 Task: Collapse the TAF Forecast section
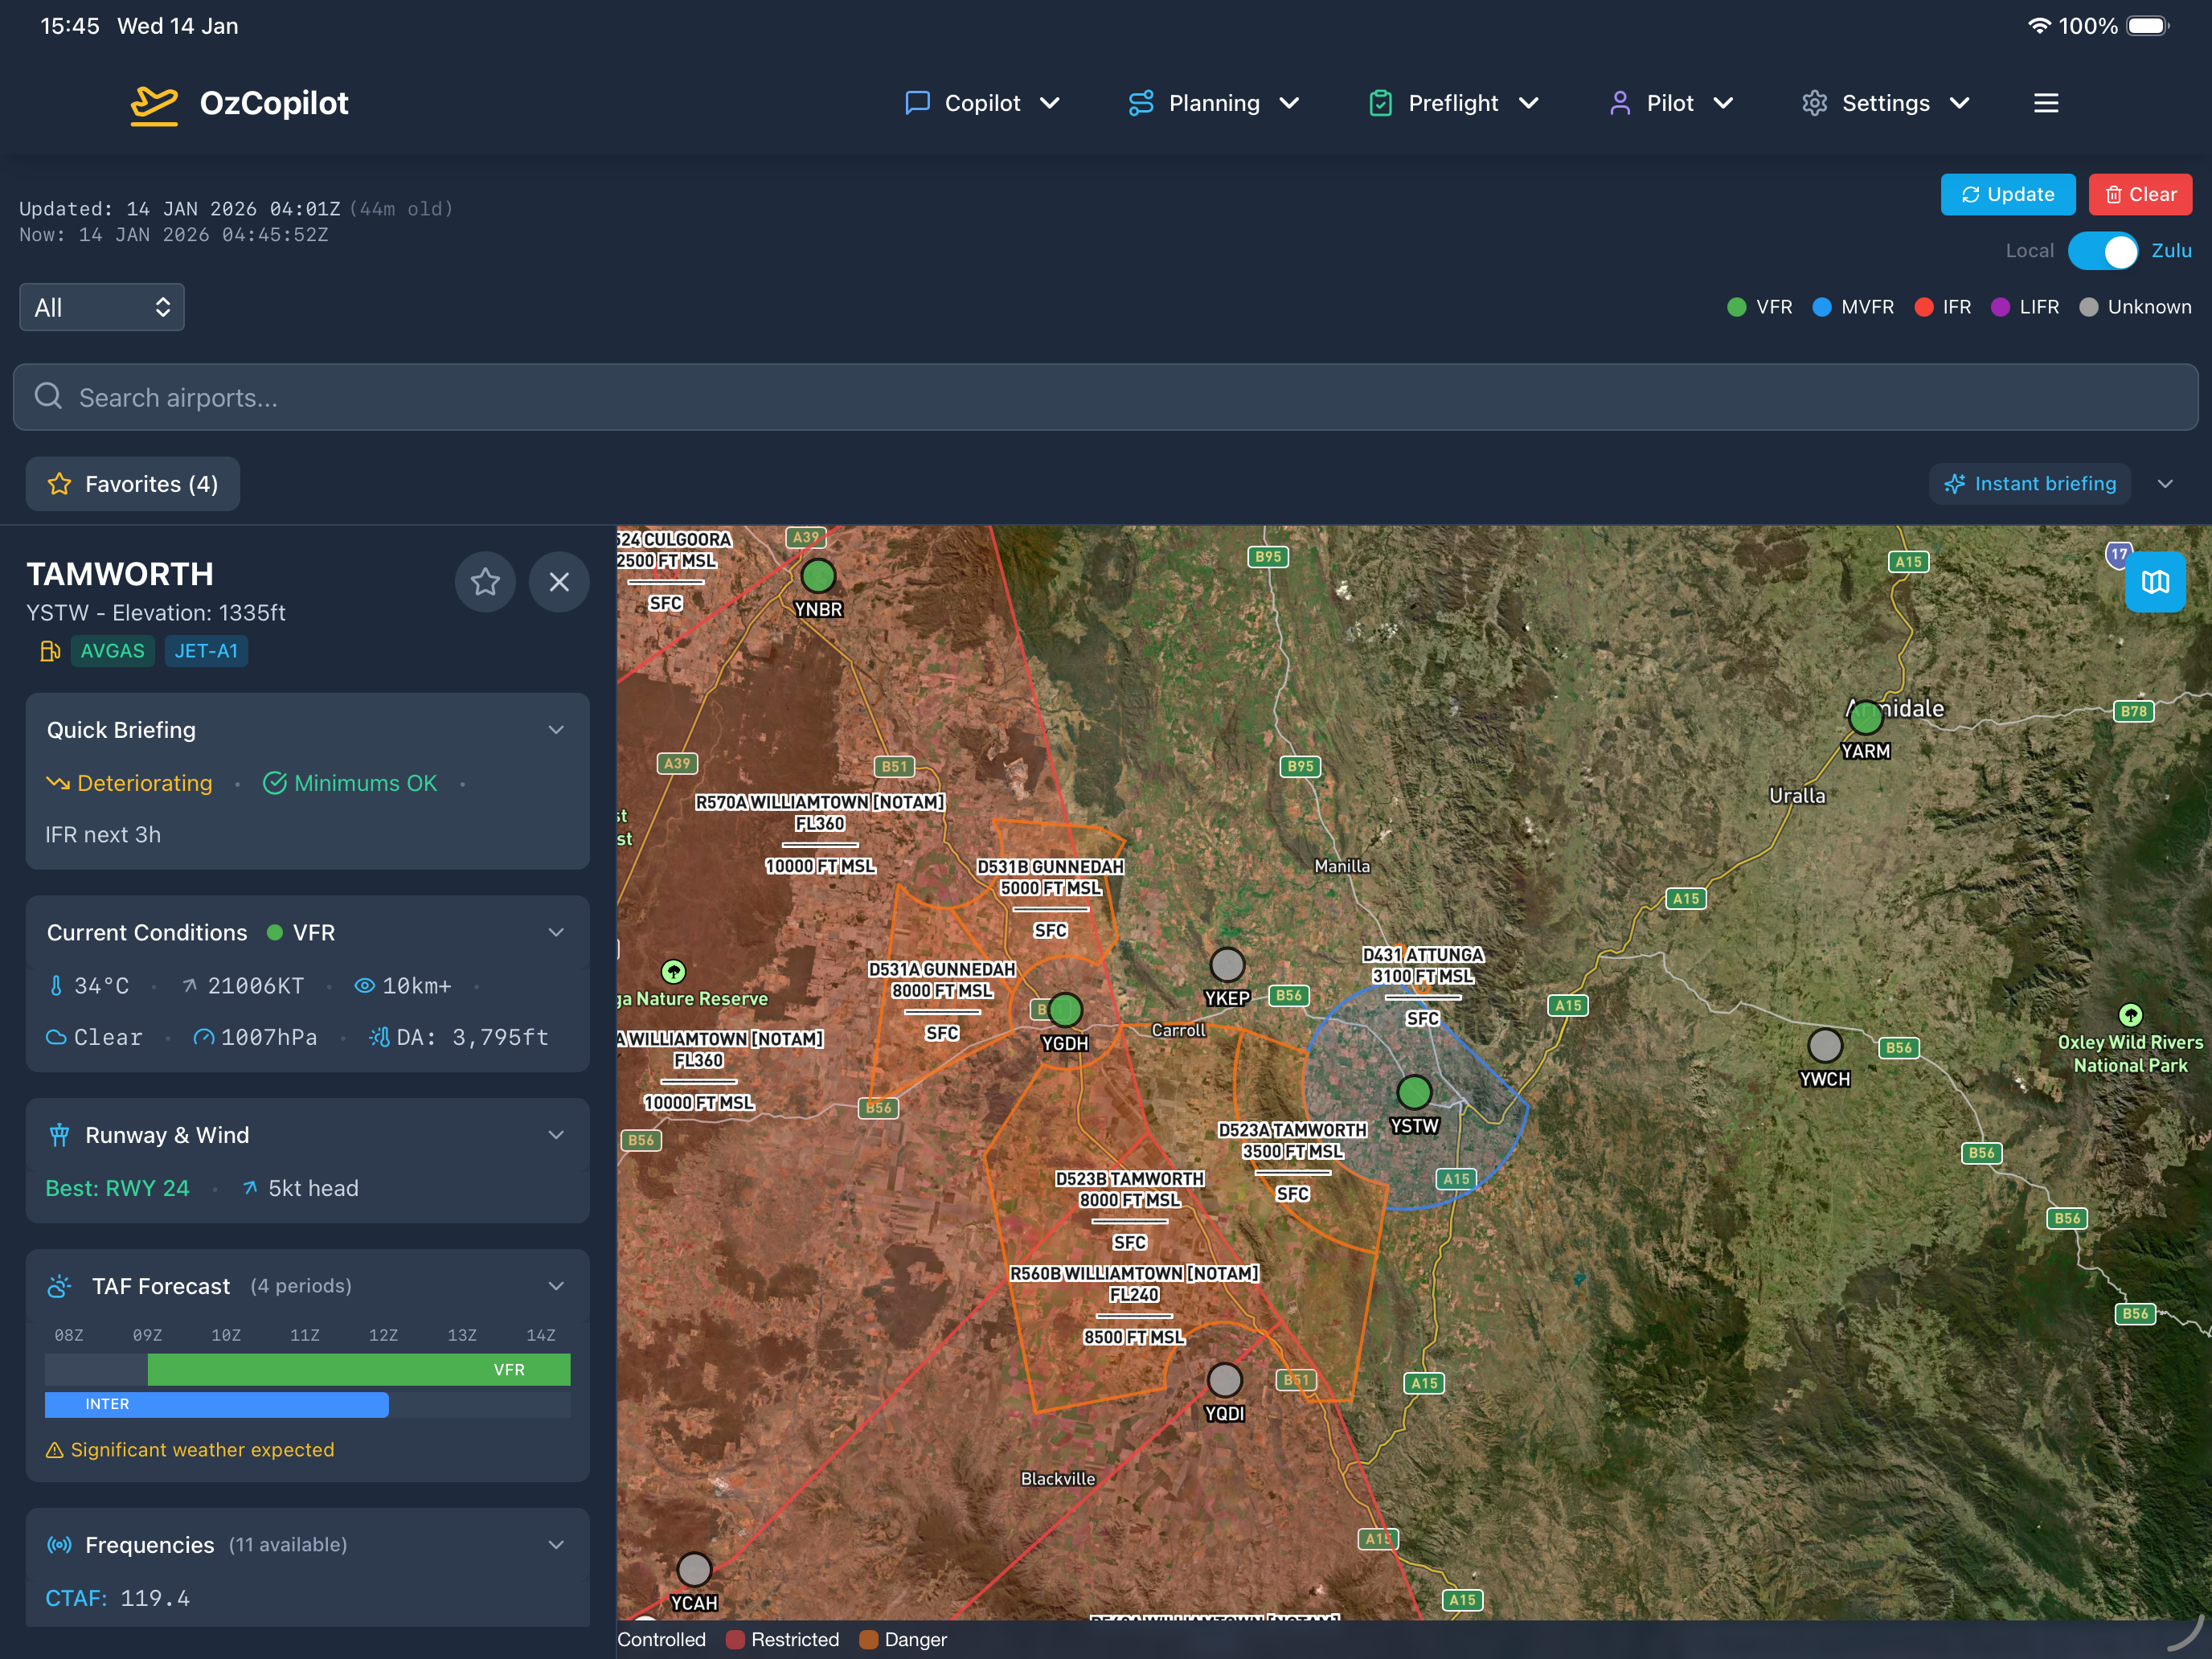tap(556, 1286)
